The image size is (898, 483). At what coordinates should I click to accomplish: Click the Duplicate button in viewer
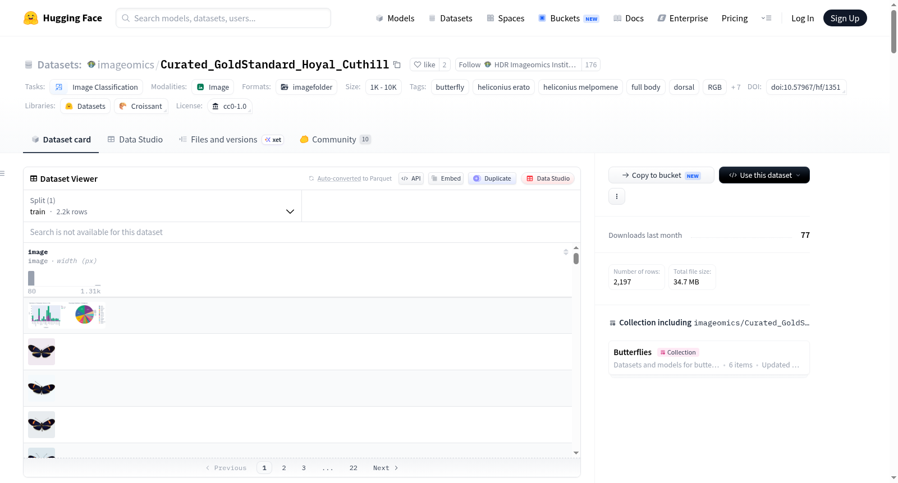(x=492, y=178)
